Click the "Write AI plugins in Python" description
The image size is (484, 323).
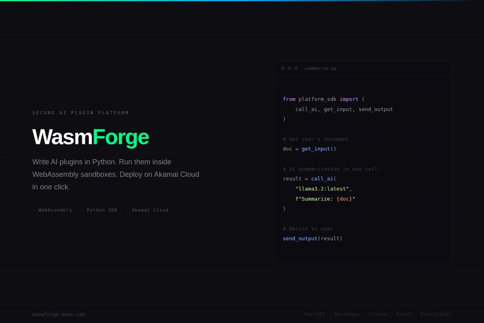(x=115, y=174)
